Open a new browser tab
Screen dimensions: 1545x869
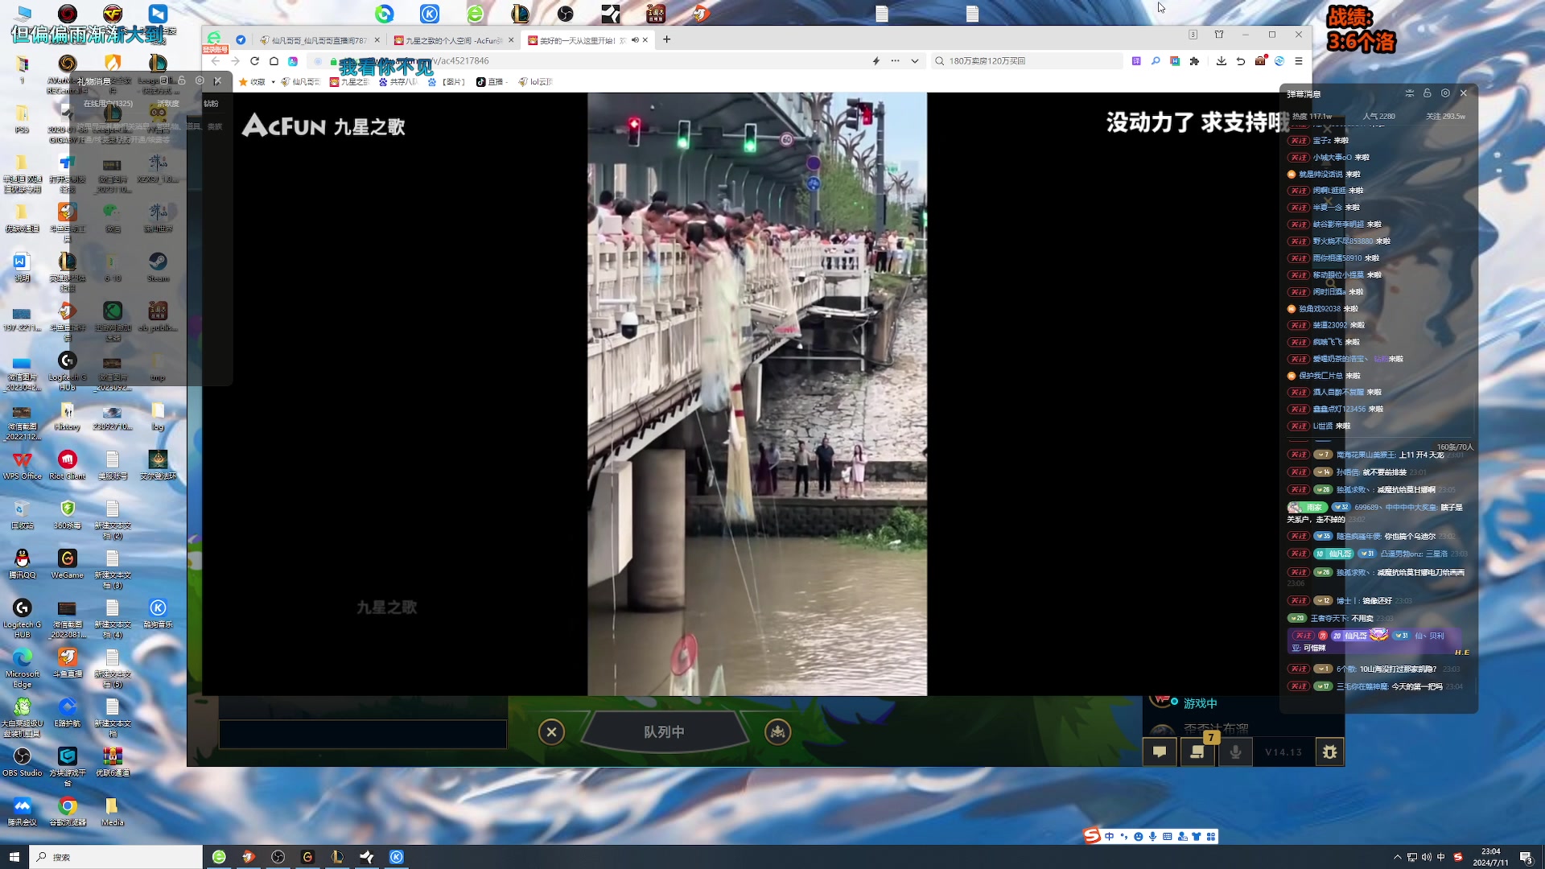(666, 39)
